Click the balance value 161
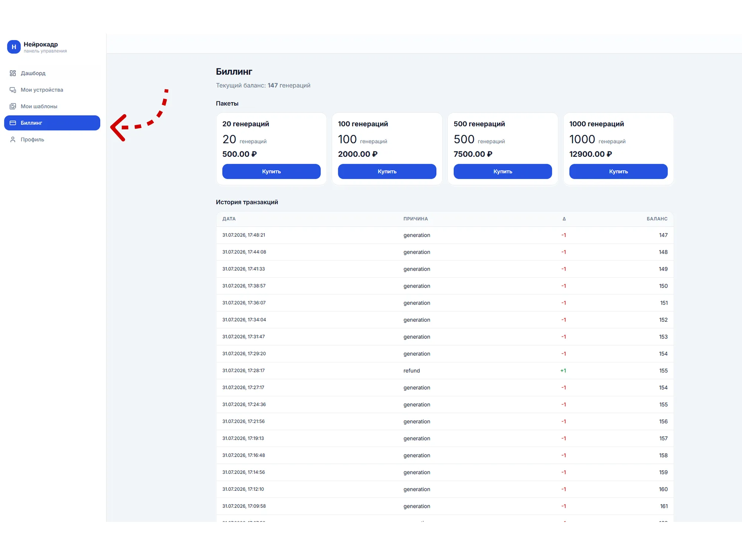Viewport: 742px width, 556px height. (x=664, y=506)
